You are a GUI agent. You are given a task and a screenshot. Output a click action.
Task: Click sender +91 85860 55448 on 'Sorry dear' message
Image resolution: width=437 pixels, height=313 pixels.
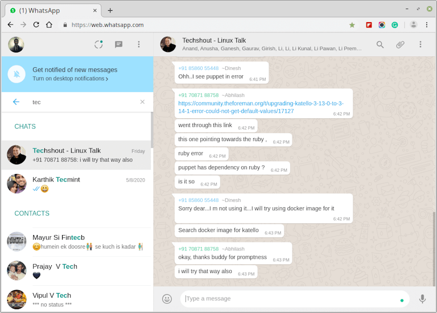click(199, 200)
